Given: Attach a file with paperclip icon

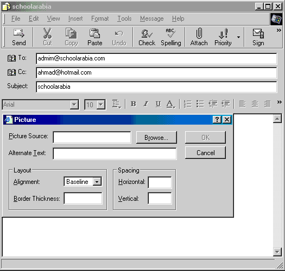Looking at the screenshot, I should point(199,38).
